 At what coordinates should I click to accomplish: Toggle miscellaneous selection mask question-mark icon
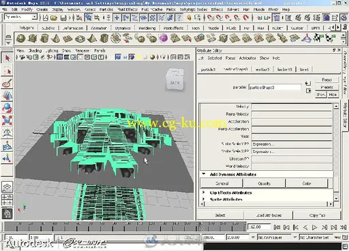(179, 18)
